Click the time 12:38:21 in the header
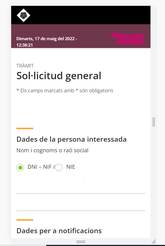This screenshot has width=165, height=246. click(x=25, y=45)
